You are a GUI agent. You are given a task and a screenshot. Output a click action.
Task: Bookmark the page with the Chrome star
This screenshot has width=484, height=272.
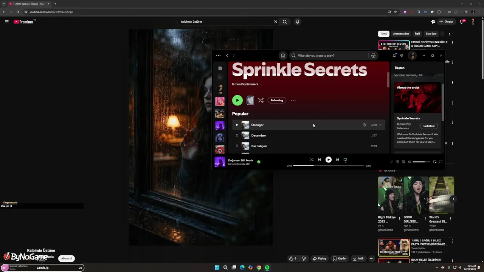(x=396, y=12)
